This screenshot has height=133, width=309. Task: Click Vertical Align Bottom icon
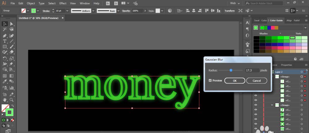(218, 11)
